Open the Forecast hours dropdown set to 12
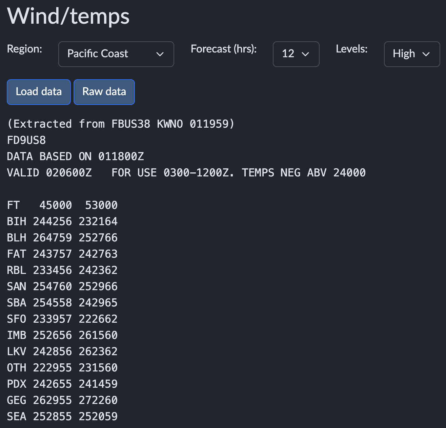446x428 pixels. (x=296, y=54)
